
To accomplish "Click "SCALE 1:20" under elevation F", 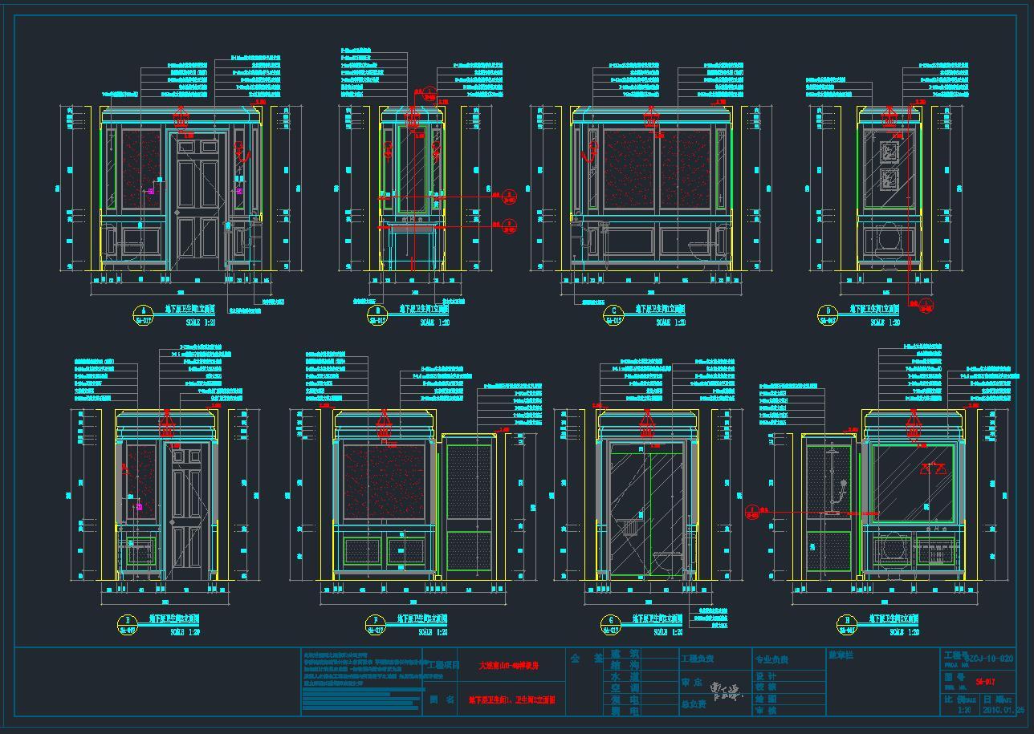I will click(432, 632).
